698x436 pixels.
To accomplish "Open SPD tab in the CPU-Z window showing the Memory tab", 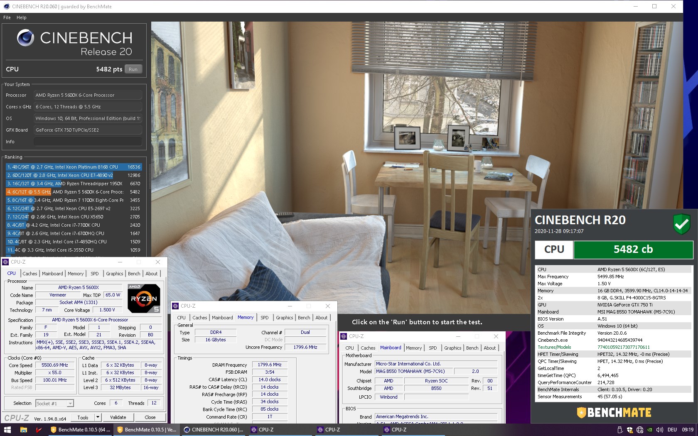I will coord(265,318).
